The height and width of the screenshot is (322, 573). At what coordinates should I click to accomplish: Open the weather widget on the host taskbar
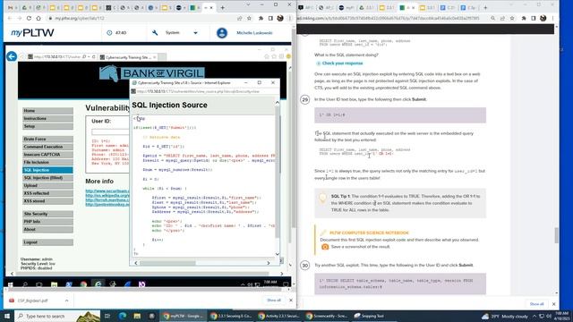[x=505, y=316]
